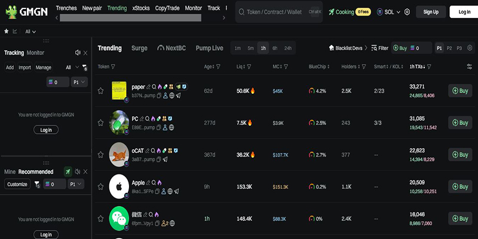The height and width of the screenshot is (239, 478).
Task: Open the All dropdown in Tracking panel
Action: (72, 68)
